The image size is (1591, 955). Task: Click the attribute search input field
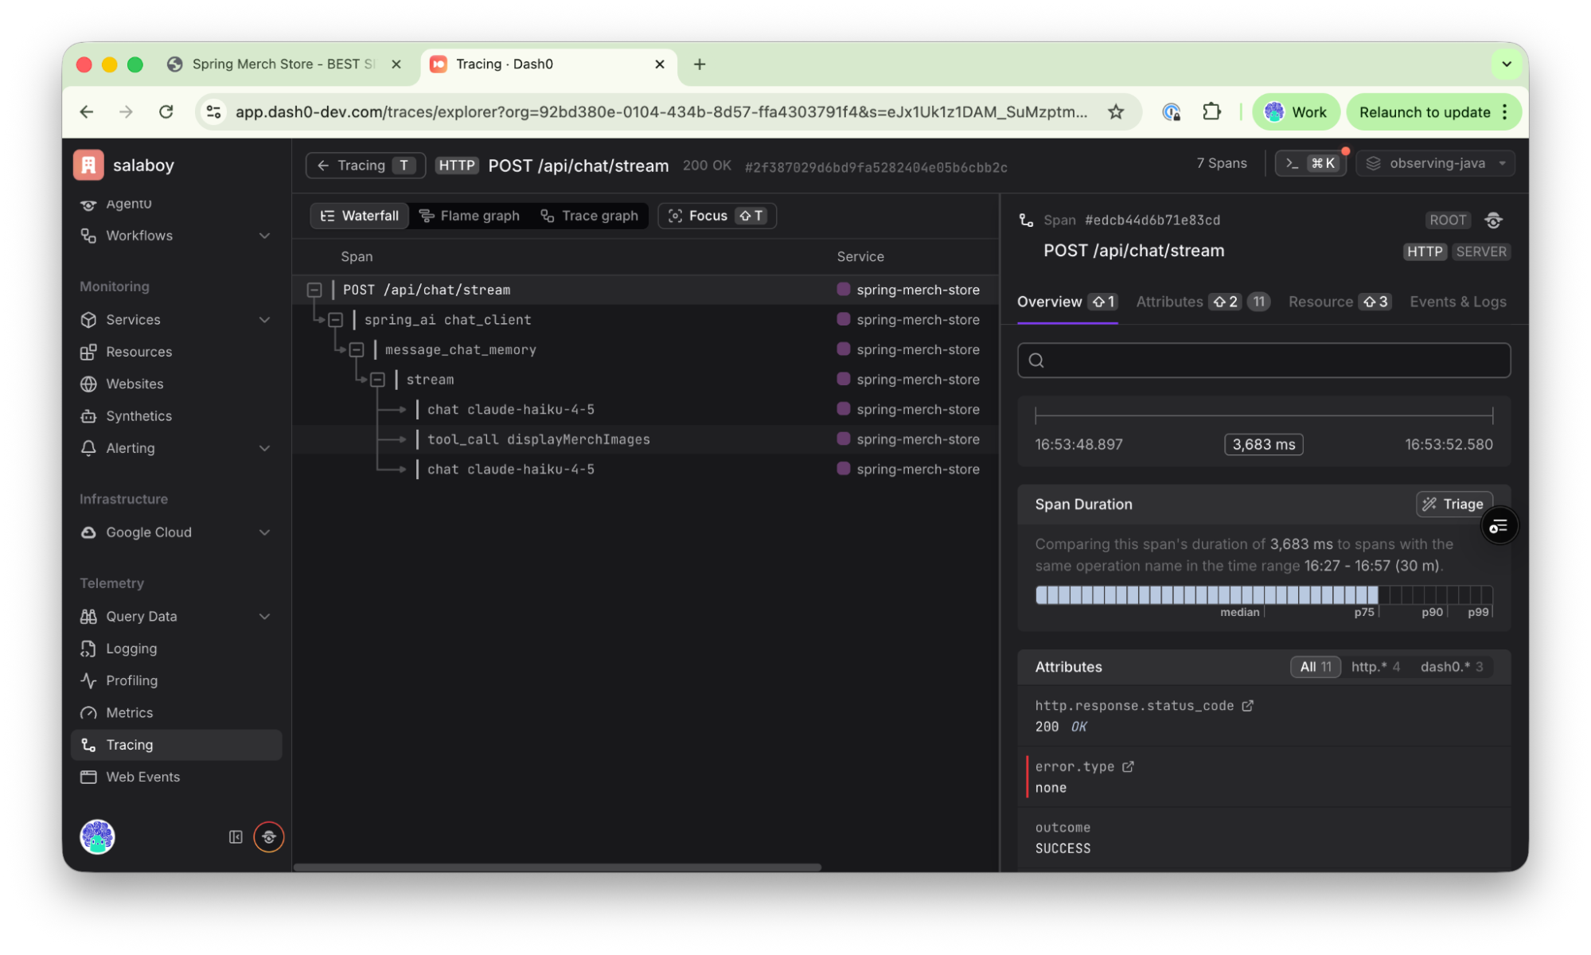[x=1263, y=361]
